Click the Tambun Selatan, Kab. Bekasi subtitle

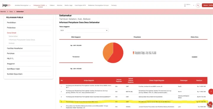pyautogui.click(x=75, y=19)
